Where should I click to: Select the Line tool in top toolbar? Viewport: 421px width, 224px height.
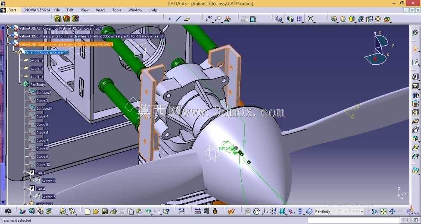(x=178, y=19)
